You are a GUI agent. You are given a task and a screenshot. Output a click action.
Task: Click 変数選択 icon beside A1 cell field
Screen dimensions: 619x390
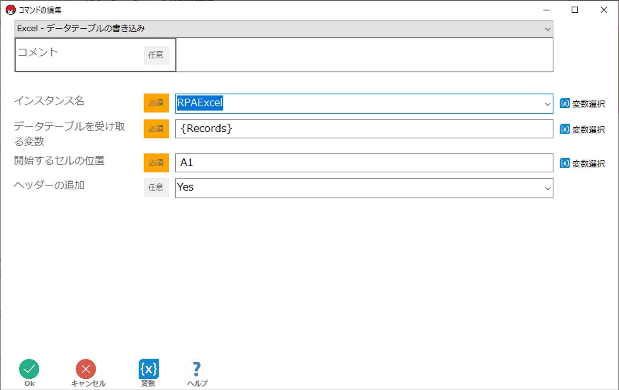point(564,163)
